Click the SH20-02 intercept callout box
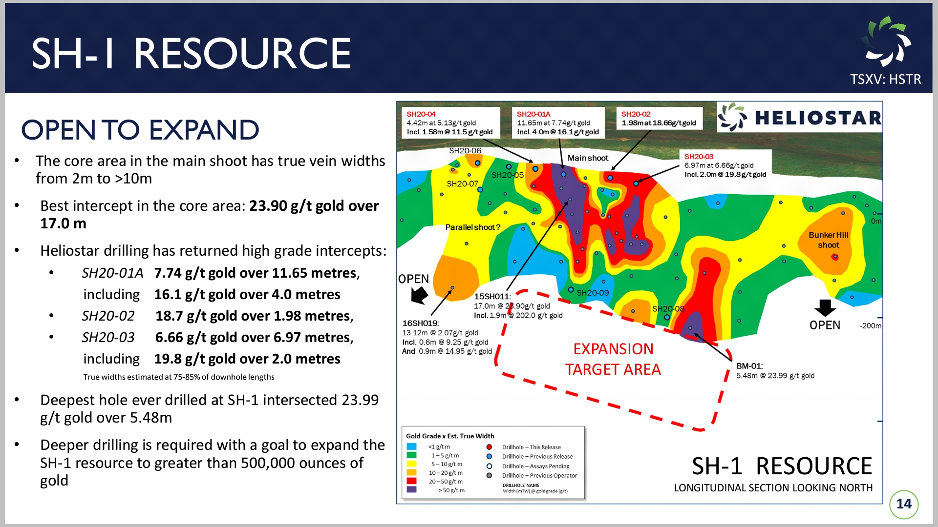 [659, 119]
